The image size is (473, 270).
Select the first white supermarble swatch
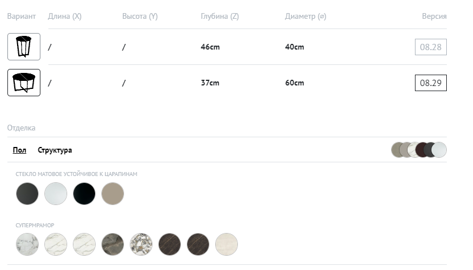pos(27,244)
